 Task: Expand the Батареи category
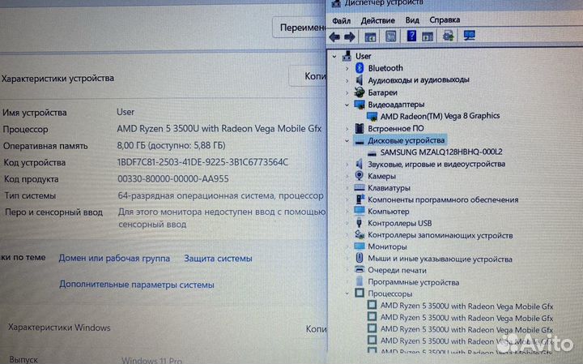click(x=347, y=92)
